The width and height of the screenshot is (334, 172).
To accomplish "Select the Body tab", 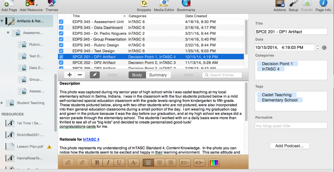I will 137,75.
